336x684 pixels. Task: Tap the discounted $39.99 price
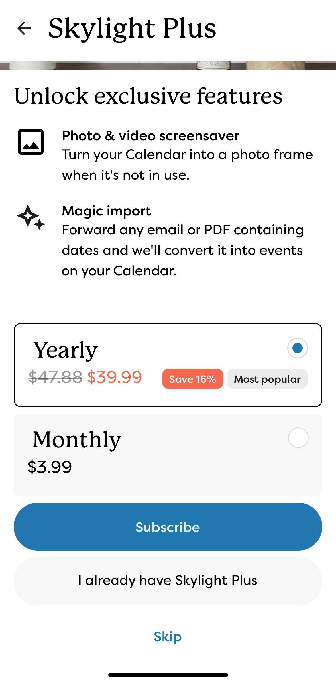114,377
